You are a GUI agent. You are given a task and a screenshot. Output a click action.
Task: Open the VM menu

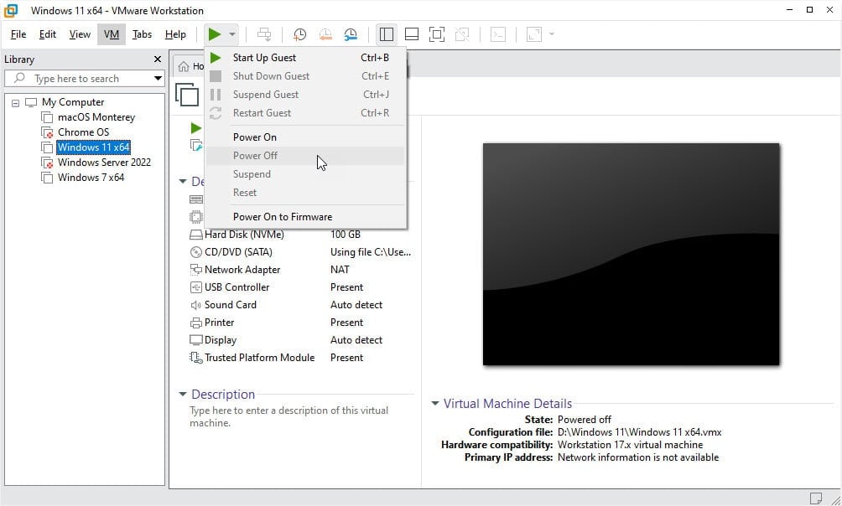tap(112, 34)
